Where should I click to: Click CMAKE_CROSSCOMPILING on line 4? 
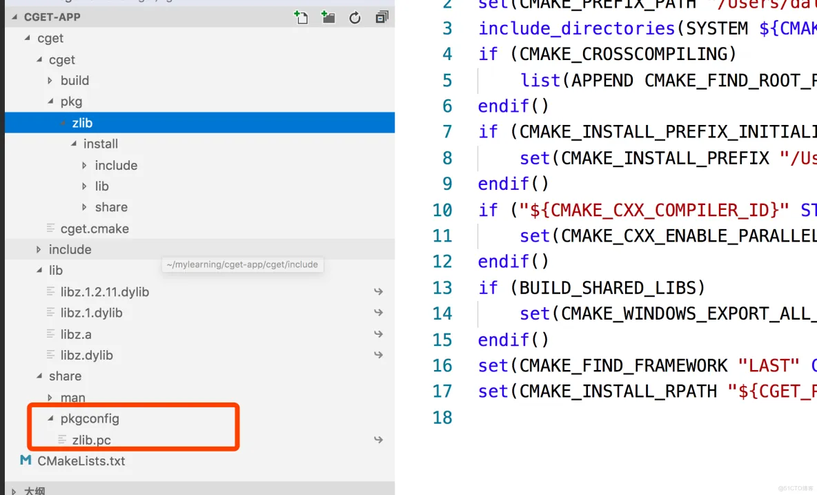[622, 54]
